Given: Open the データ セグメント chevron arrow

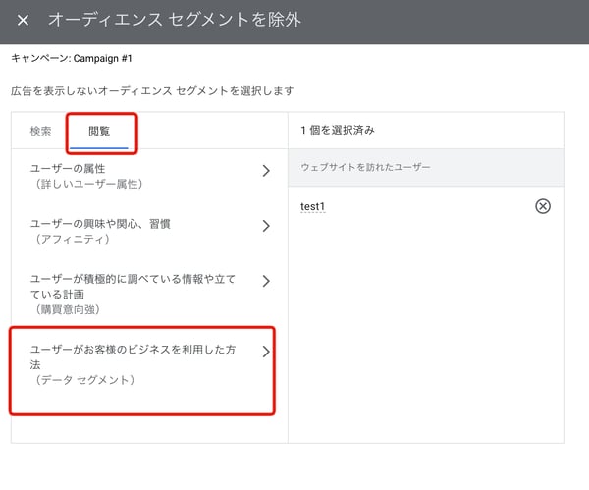Looking at the screenshot, I should [x=266, y=351].
